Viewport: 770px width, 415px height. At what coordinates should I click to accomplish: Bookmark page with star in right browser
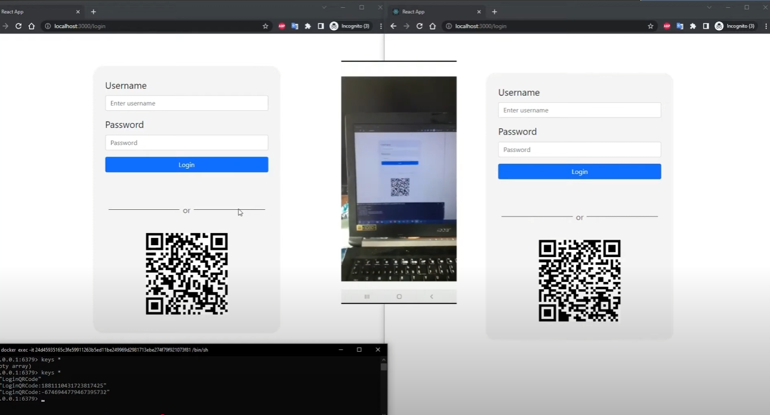[x=651, y=26]
